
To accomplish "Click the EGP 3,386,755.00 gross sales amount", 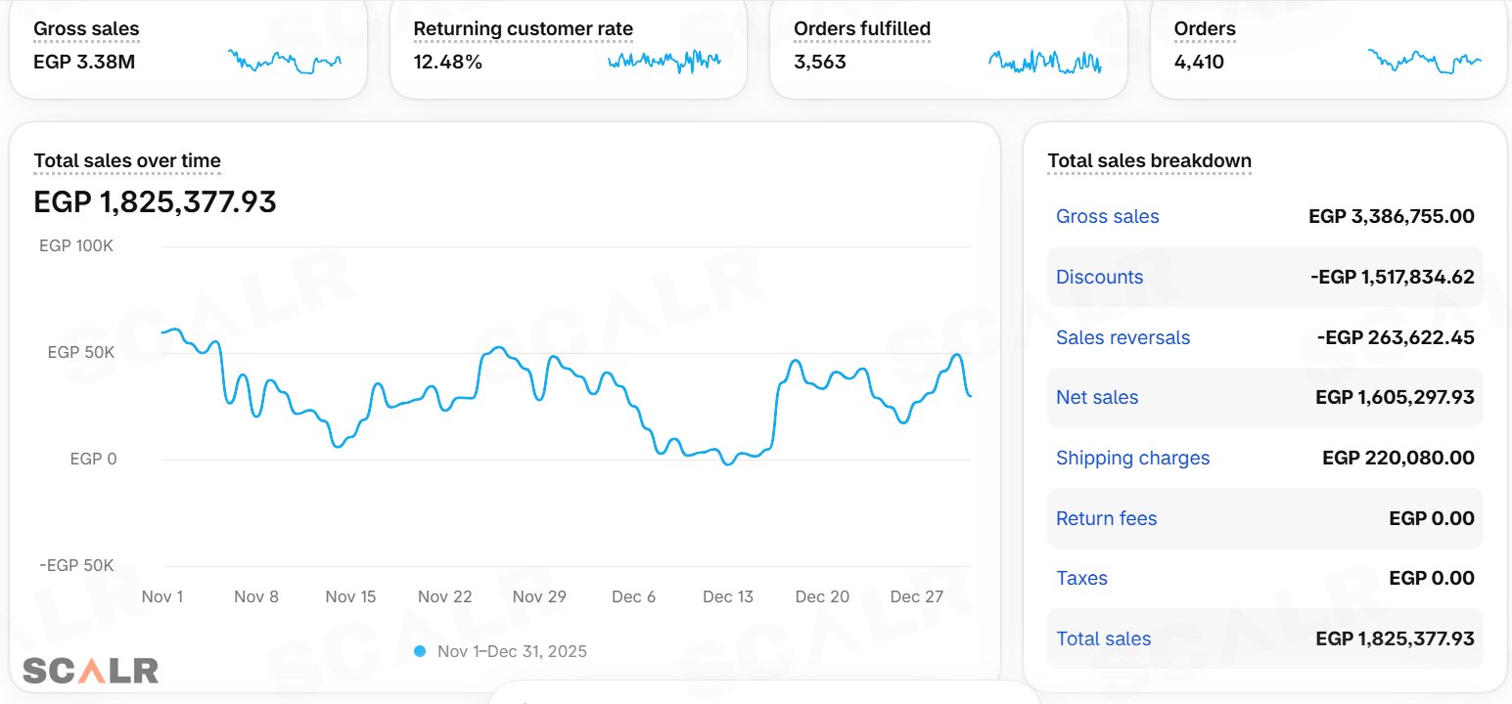I will pyautogui.click(x=1391, y=217).
